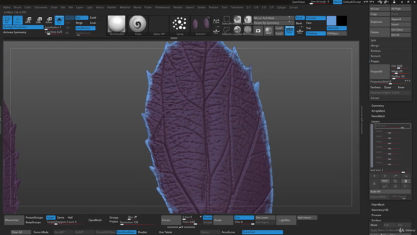The width and height of the screenshot is (417, 235).
Task: Expand the Surface subpalette
Action: [x=377, y=221]
